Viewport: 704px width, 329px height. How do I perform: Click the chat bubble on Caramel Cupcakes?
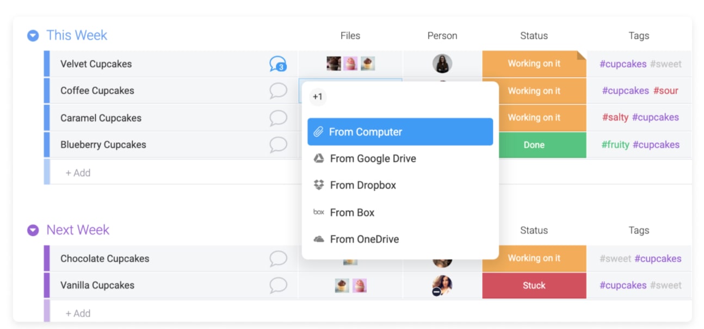(x=279, y=118)
